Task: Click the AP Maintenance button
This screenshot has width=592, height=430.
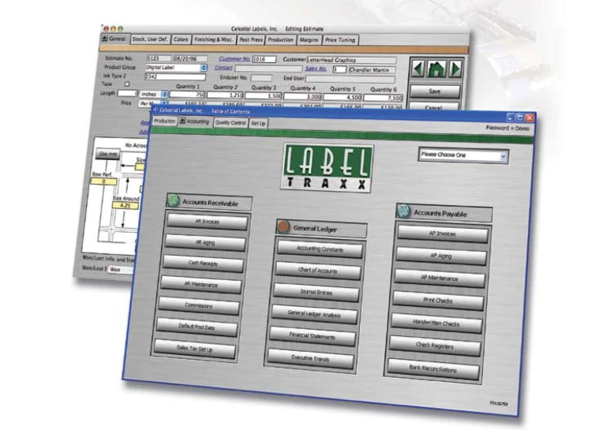Action: [x=439, y=279]
